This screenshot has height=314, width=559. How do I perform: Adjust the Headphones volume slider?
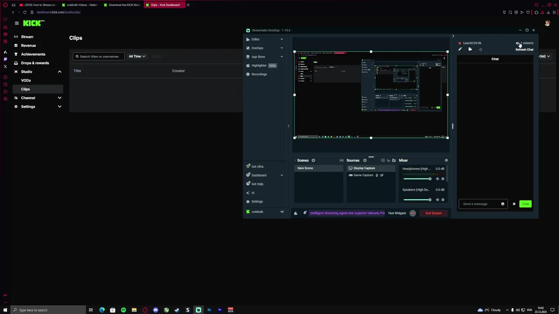tap(418, 179)
